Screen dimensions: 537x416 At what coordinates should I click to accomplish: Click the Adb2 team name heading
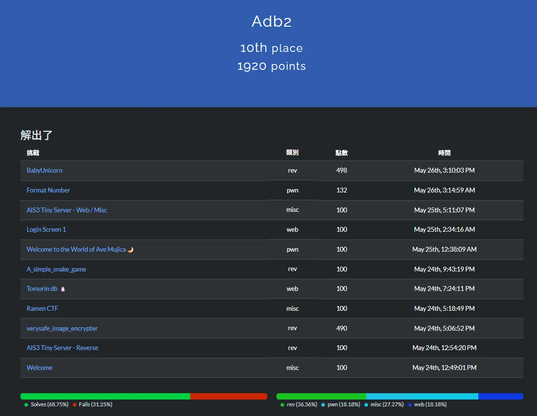(x=271, y=21)
